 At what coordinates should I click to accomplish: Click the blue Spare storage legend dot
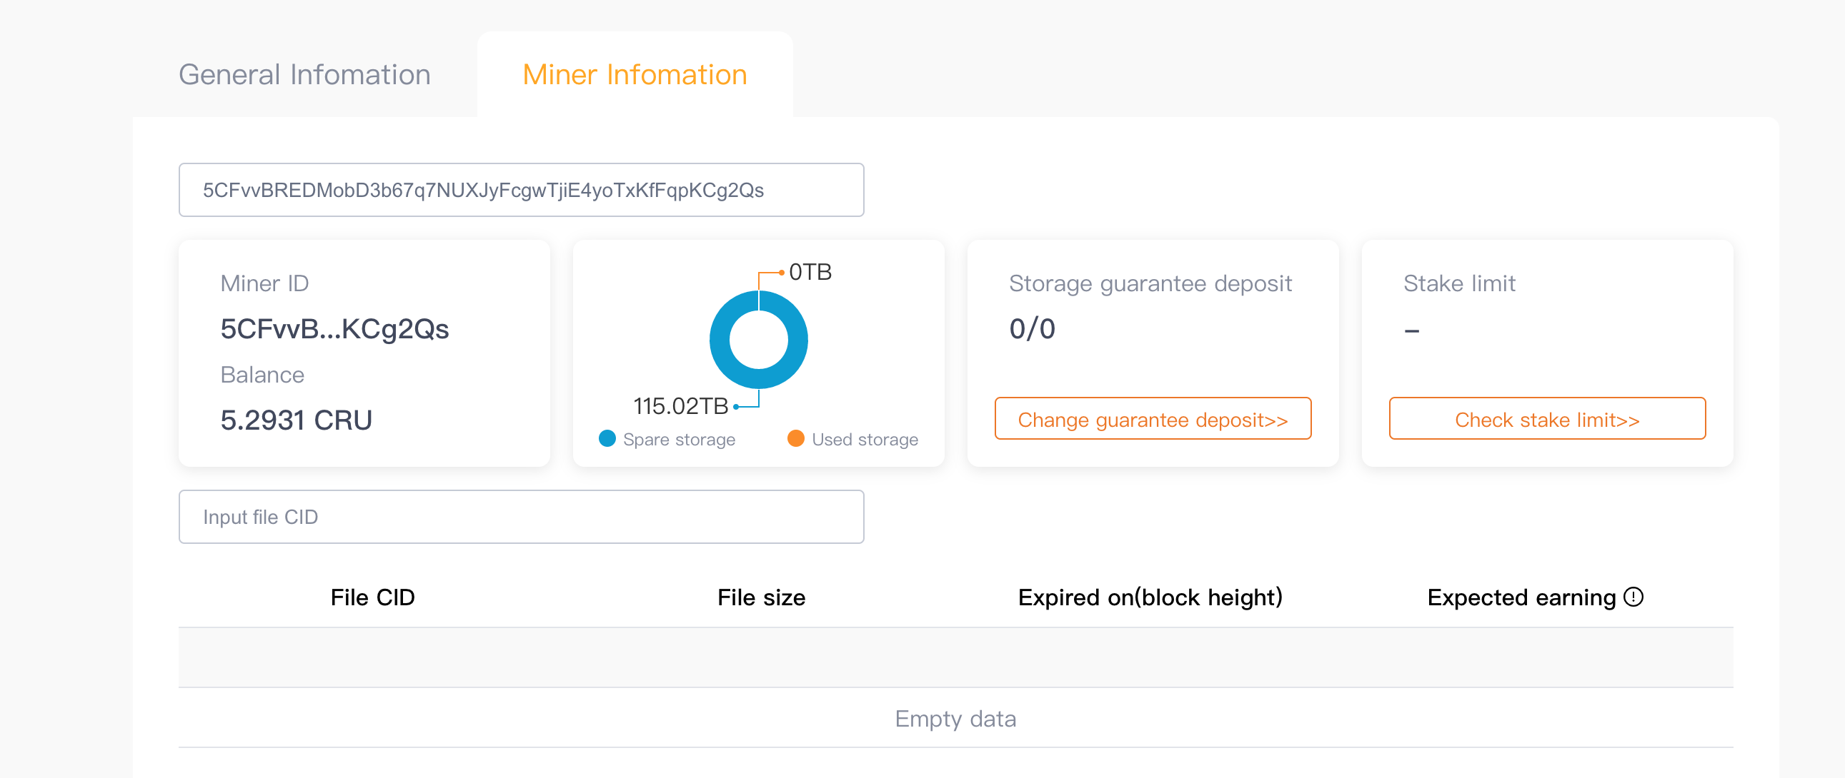(x=607, y=438)
